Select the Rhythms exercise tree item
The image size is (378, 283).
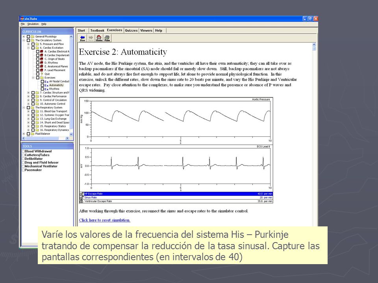pos(54,89)
